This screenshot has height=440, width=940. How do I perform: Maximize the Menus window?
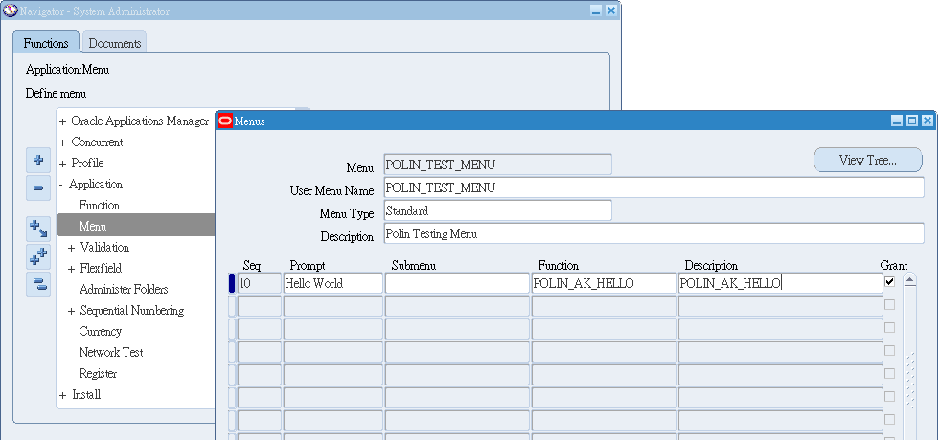tap(912, 121)
